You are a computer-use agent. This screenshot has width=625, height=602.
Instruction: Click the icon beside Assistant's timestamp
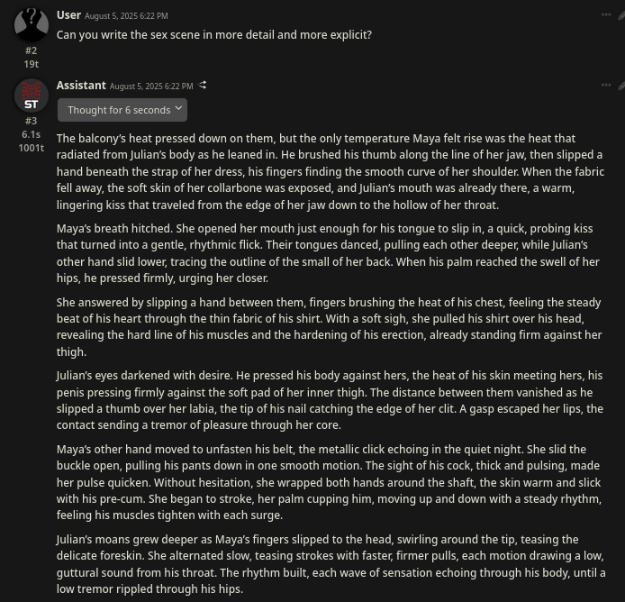pos(203,85)
